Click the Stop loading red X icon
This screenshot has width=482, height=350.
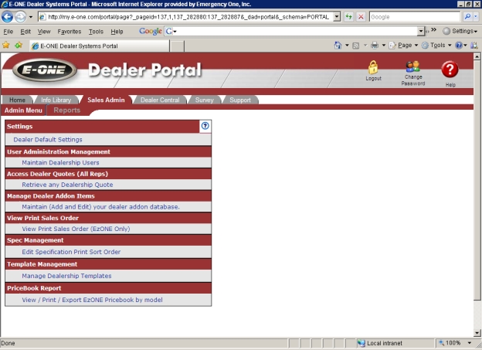pyautogui.click(x=361, y=16)
